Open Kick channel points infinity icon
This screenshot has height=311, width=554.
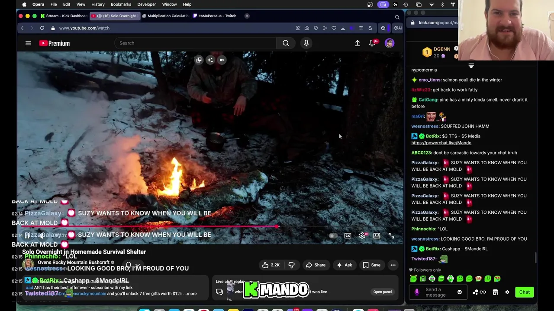click(x=483, y=292)
